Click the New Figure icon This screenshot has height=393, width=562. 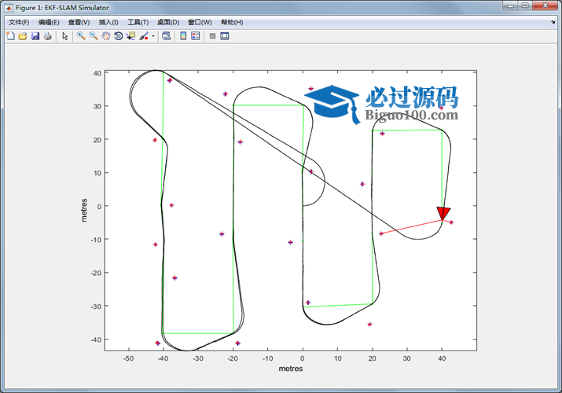point(11,36)
